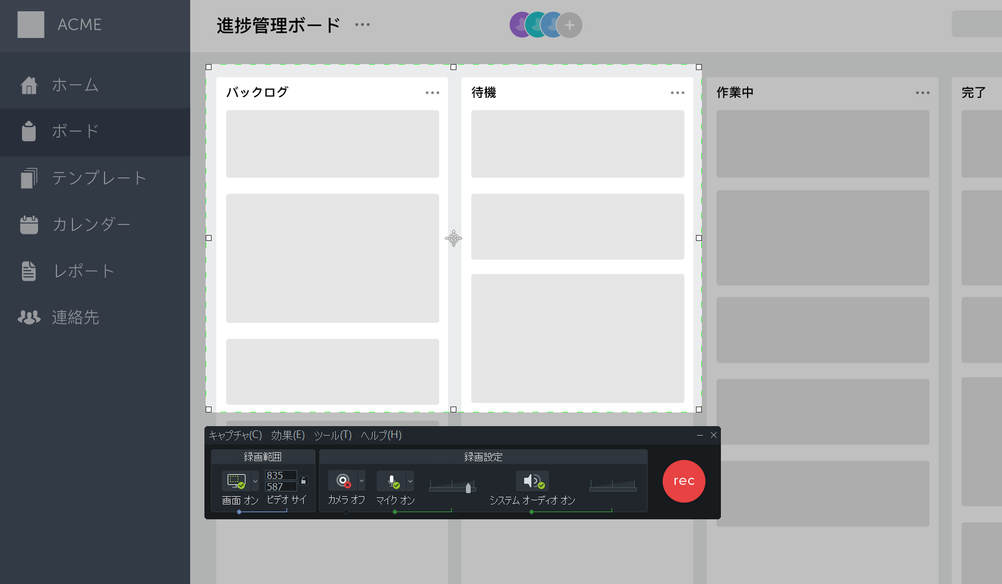Minimize the recorder toolbar window
1002x584 pixels.
pos(700,435)
